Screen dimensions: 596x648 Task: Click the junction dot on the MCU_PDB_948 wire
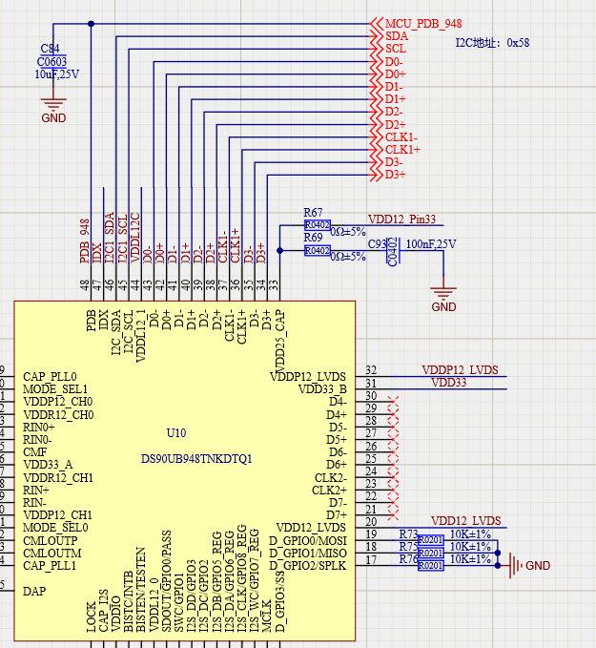92,24
